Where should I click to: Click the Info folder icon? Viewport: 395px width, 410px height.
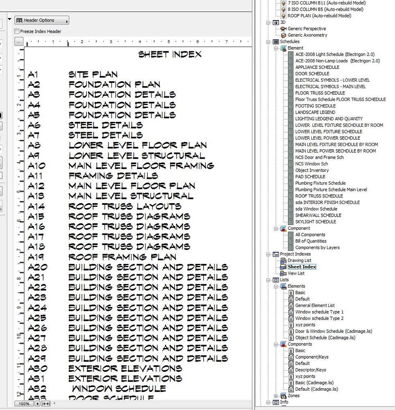276,403
